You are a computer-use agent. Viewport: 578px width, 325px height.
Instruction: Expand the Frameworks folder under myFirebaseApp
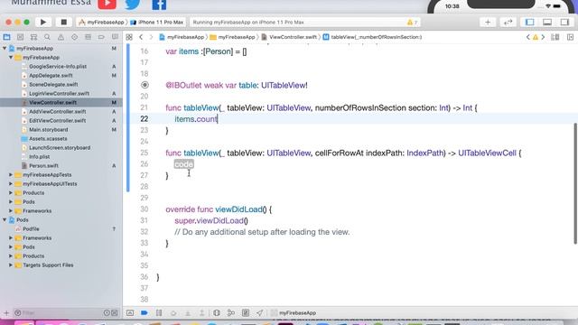click(11, 210)
